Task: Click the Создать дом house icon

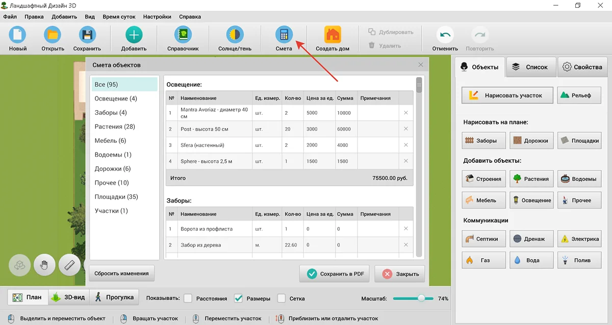Action: click(333, 36)
